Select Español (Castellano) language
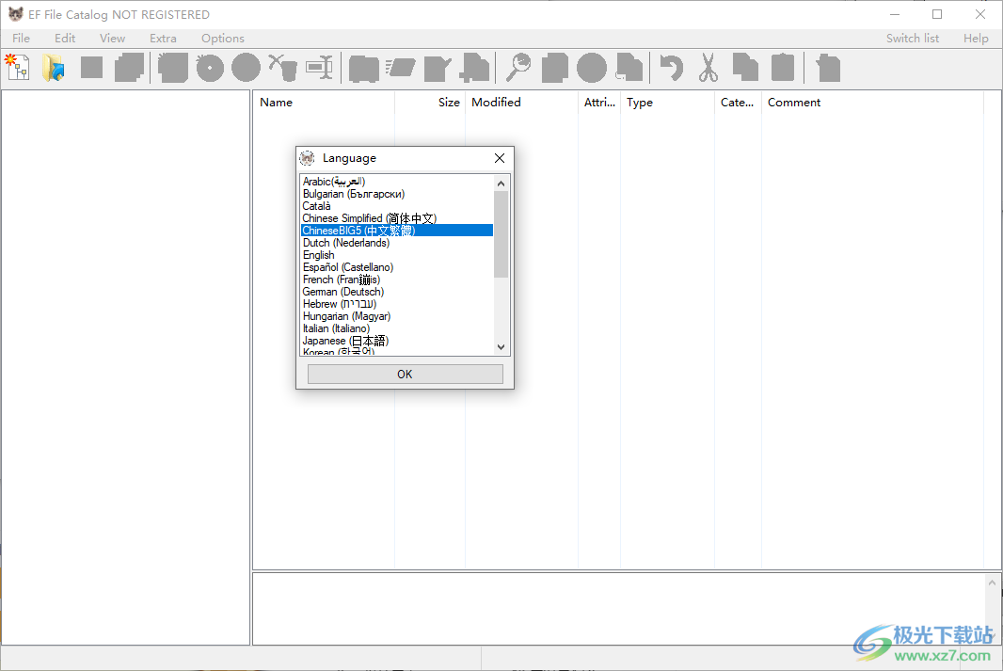 tap(397, 267)
